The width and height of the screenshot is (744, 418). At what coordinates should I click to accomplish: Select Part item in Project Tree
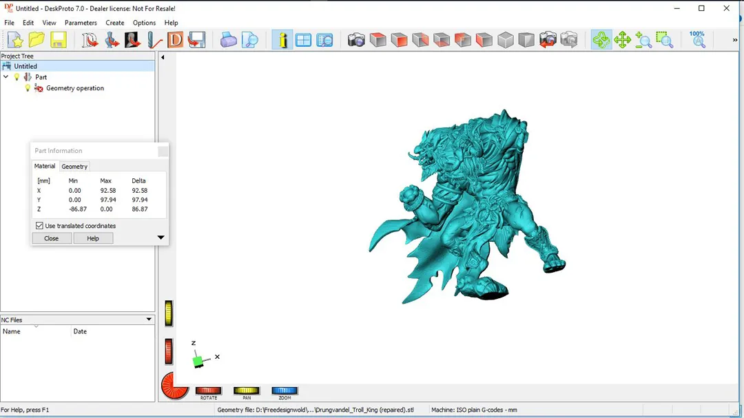click(41, 77)
